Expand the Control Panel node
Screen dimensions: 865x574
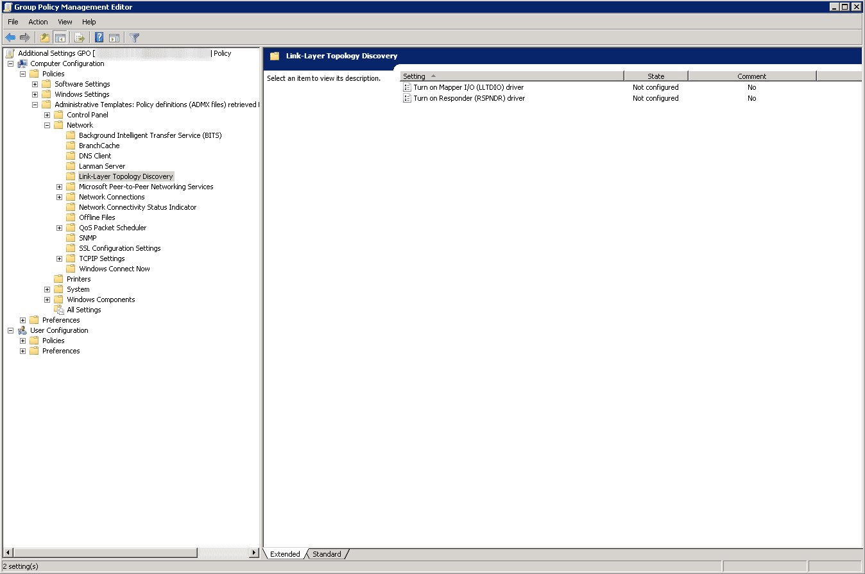coord(47,115)
